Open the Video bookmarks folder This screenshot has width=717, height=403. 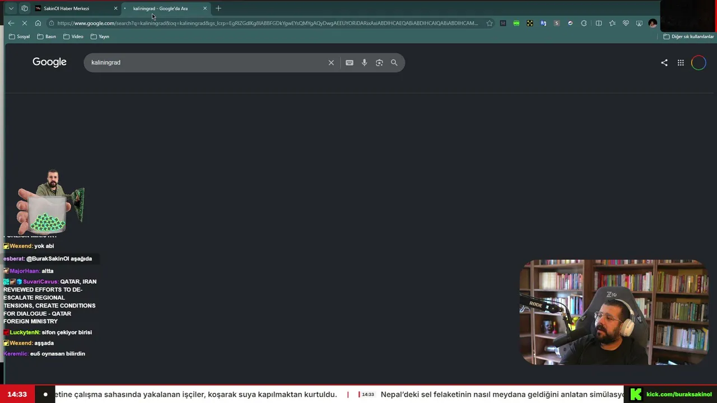click(x=73, y=36)
